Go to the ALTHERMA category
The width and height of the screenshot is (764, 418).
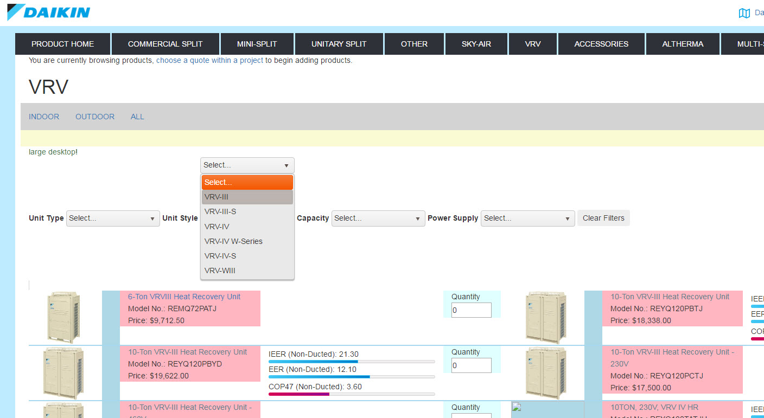(683, 44)
